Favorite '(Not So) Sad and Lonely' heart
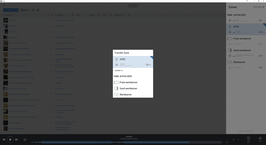 pyautogui.click(x=52, y=111)
